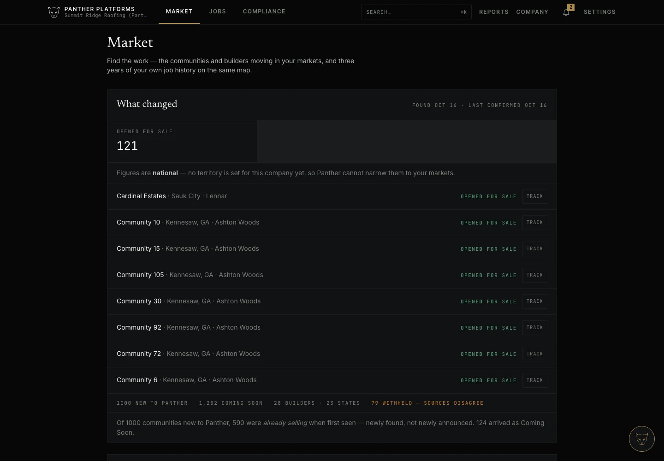Open the Jobs tab
Screen dimensions: 664x461
pos(218,12)
